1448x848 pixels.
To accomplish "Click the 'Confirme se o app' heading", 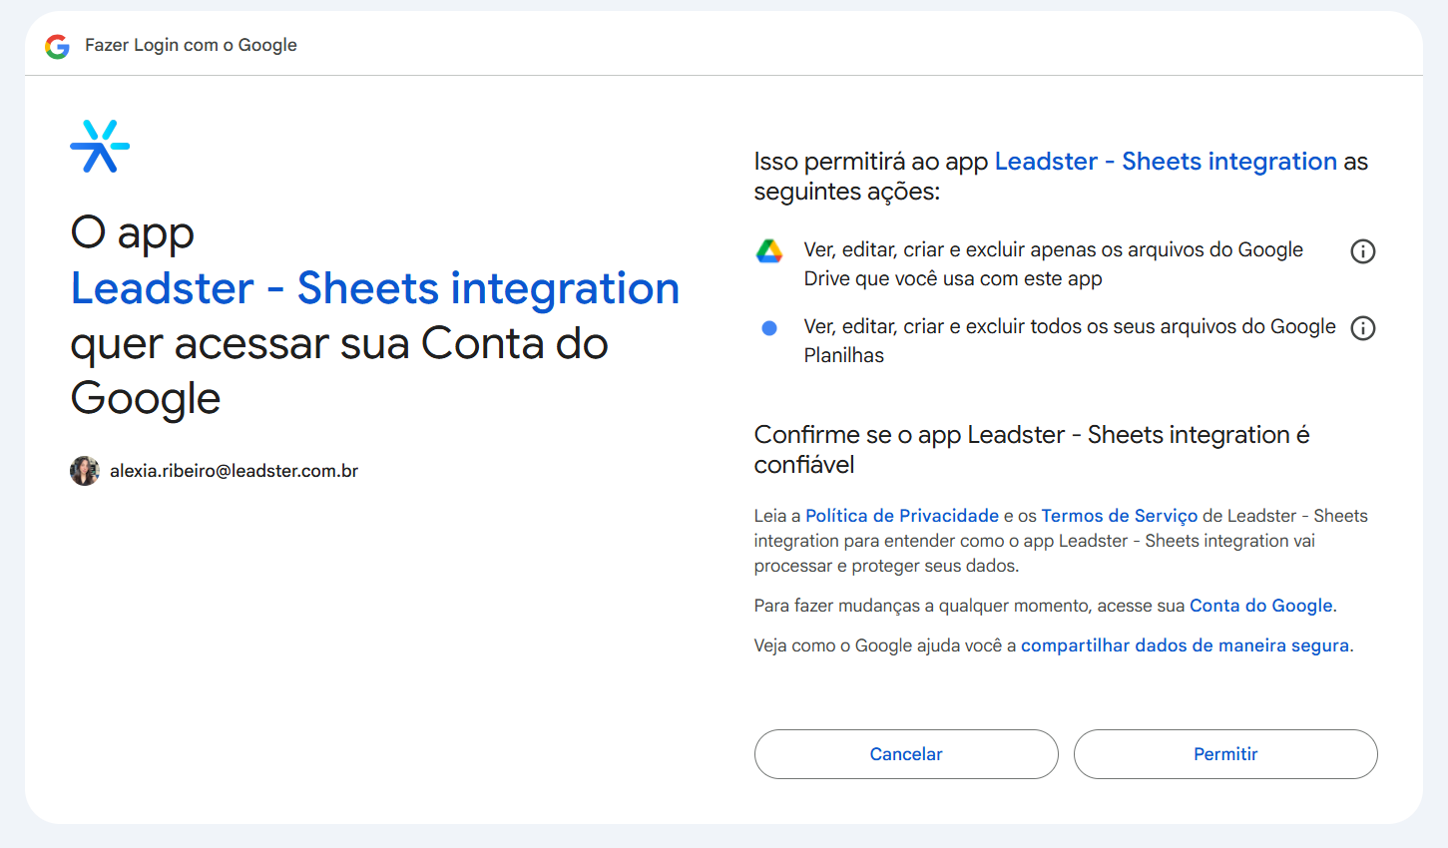I will 1032,450.
